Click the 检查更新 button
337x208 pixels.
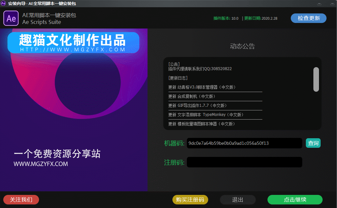(308, 18)
